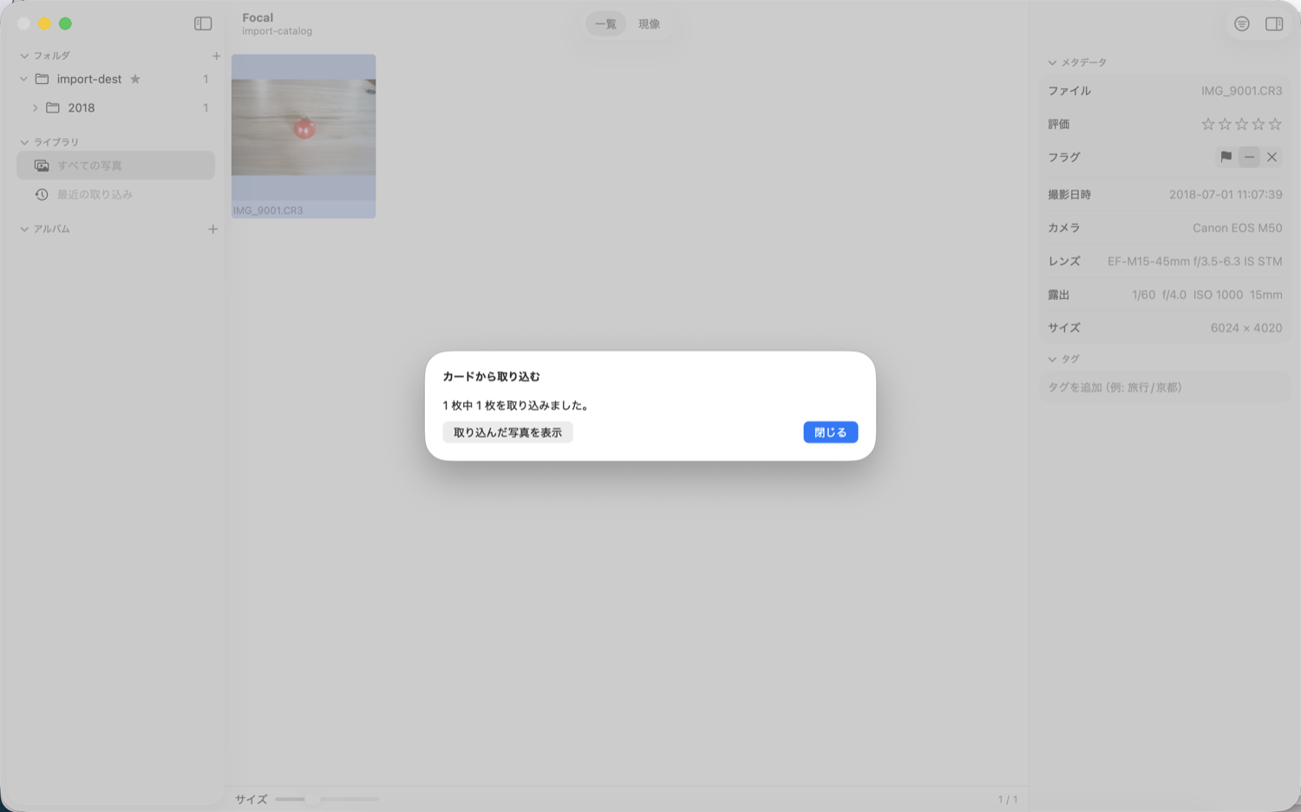Image resolution: width=1301 pixels, height=812 pixels.
Task: Toggle the left sidebar panel icon
Action: click(203, 24)
